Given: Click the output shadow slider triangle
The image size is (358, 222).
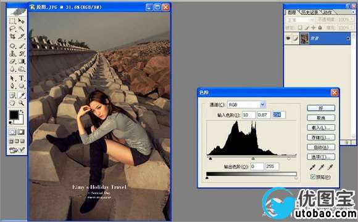Looking at the screenshot, I should point(207,178).
